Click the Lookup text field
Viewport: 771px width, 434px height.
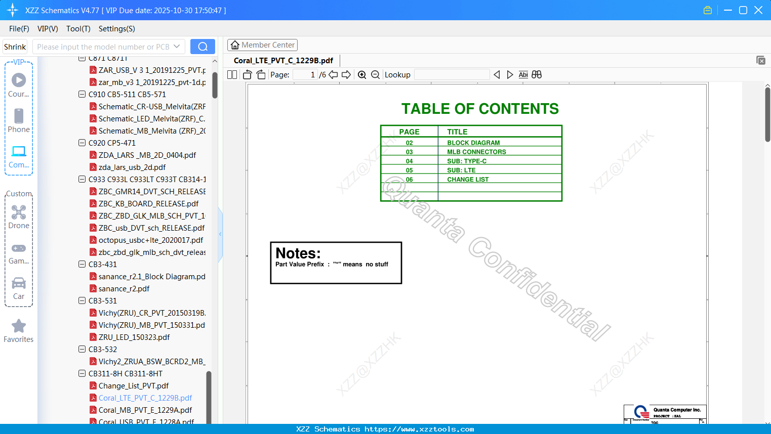[x=452, y=75]
